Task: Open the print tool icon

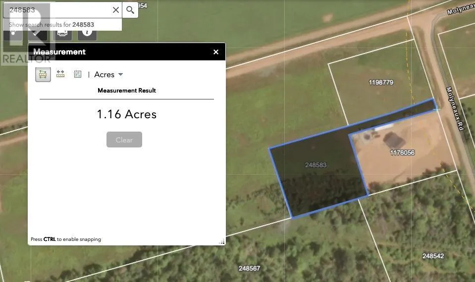Action: pyautogui.click(x=62, y=33)
